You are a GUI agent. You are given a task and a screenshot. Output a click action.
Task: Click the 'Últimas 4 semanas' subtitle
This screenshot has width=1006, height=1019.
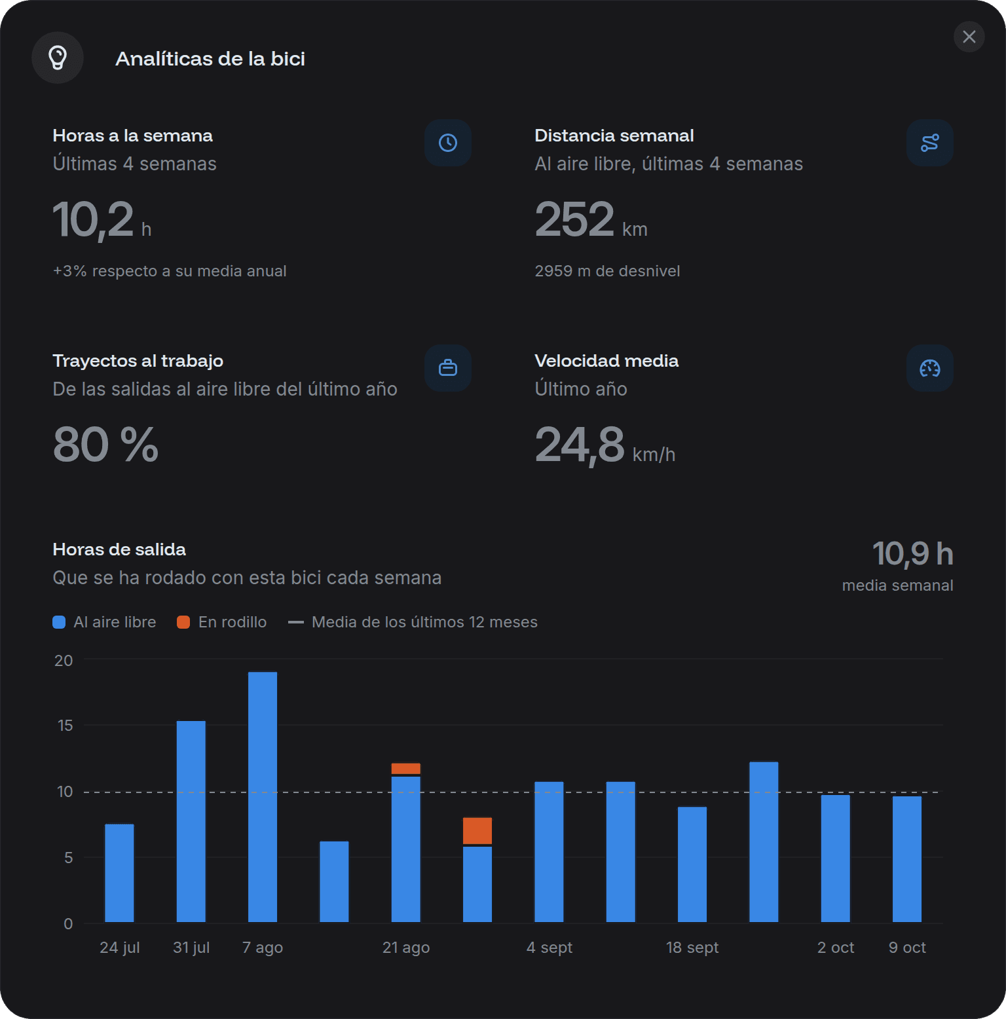tap(134, 164)
